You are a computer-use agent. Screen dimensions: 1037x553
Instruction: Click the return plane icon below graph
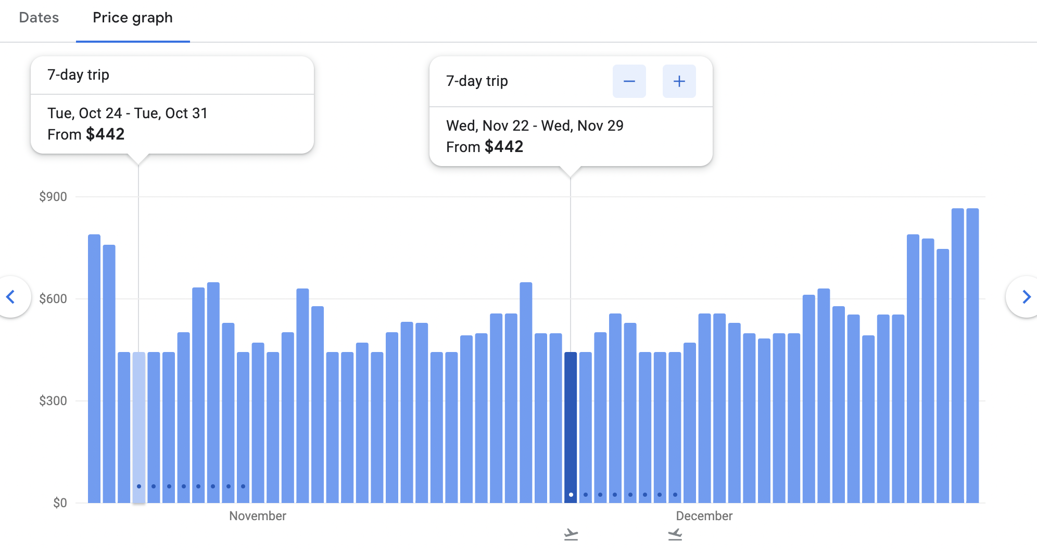[675, 534]
